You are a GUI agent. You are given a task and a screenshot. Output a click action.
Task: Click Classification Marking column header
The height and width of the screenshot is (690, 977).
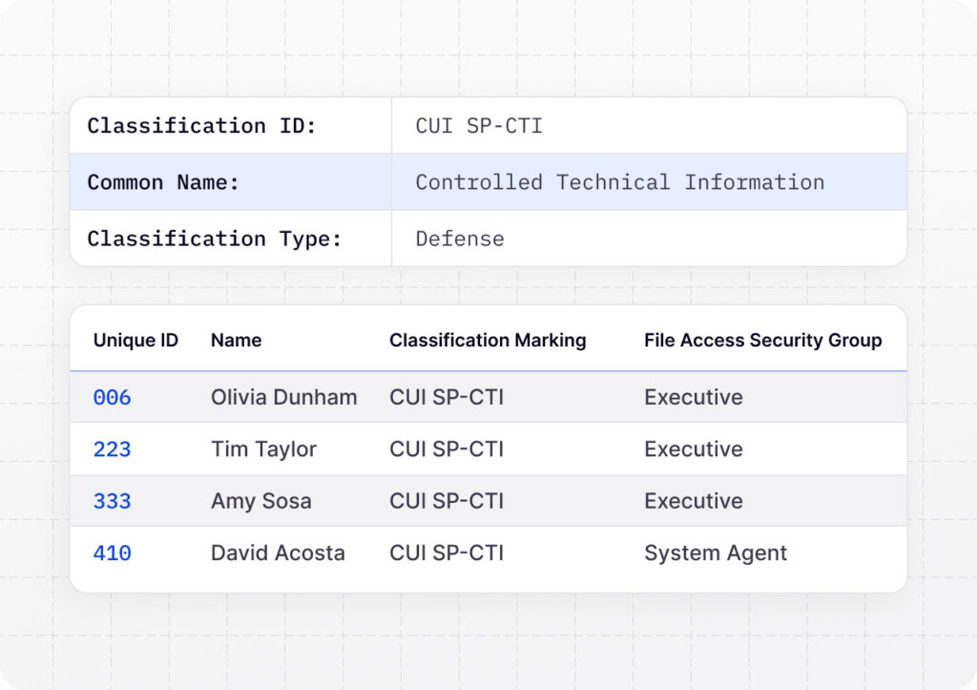488,341
